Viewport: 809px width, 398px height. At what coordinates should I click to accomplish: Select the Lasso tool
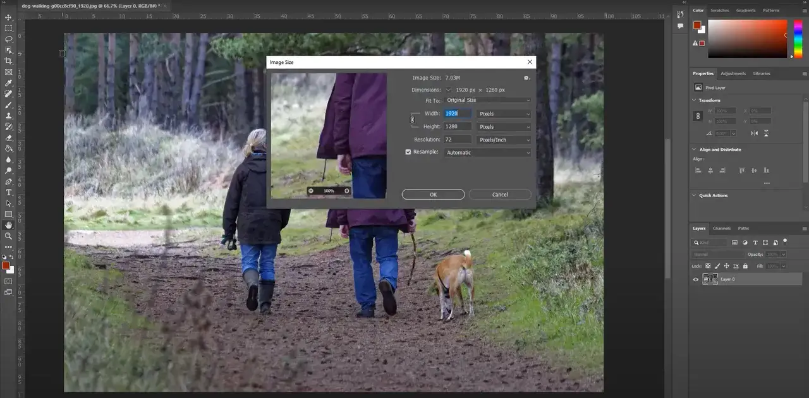(9, 39)
